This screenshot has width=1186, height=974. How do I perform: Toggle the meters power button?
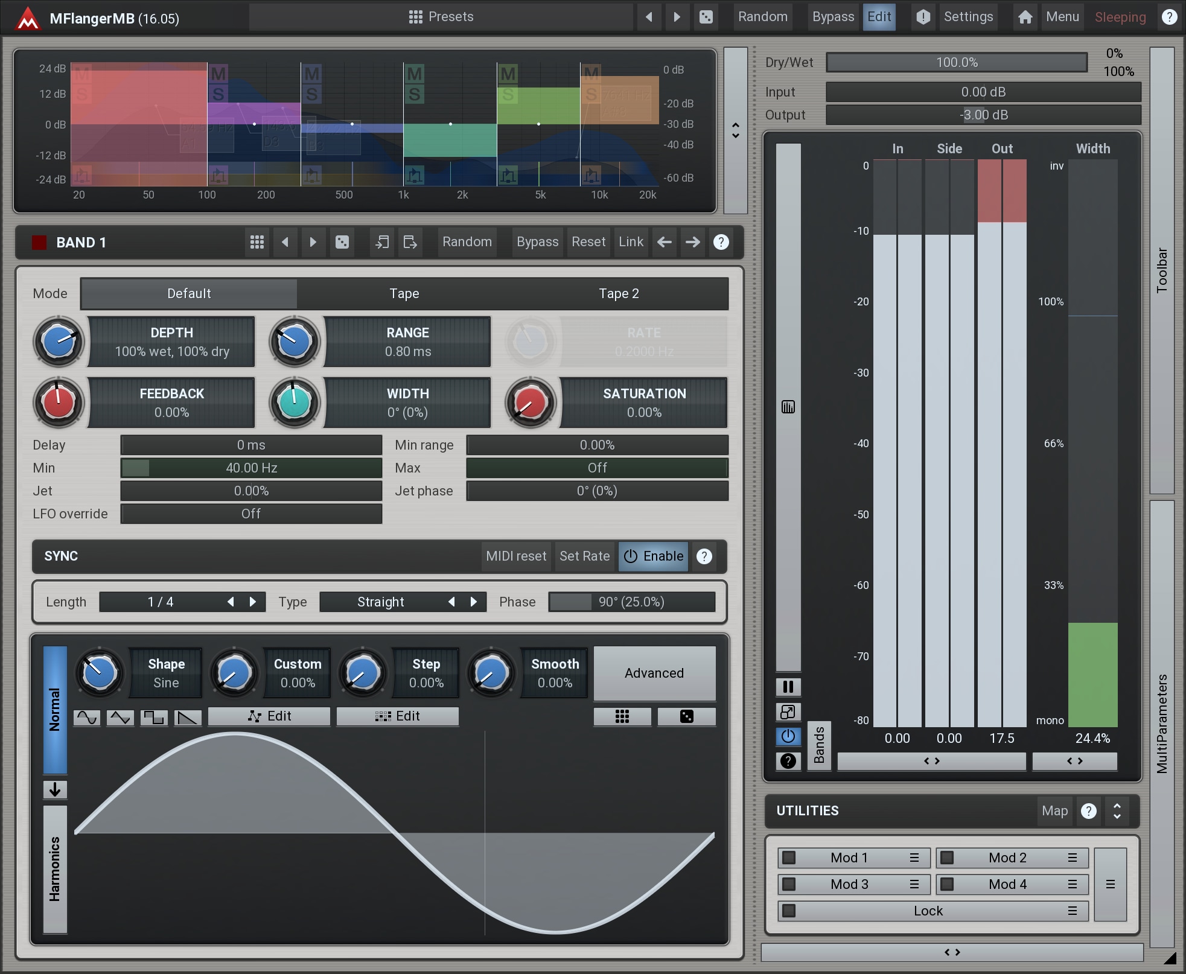coord(788,736)
